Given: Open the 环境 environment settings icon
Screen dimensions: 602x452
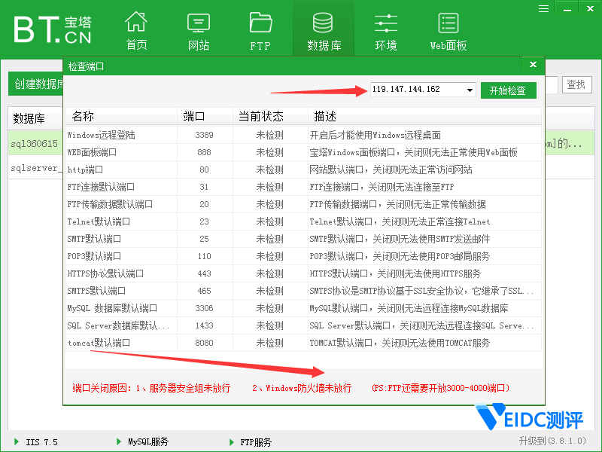Looking at the screenshot, I should (385, 31).
